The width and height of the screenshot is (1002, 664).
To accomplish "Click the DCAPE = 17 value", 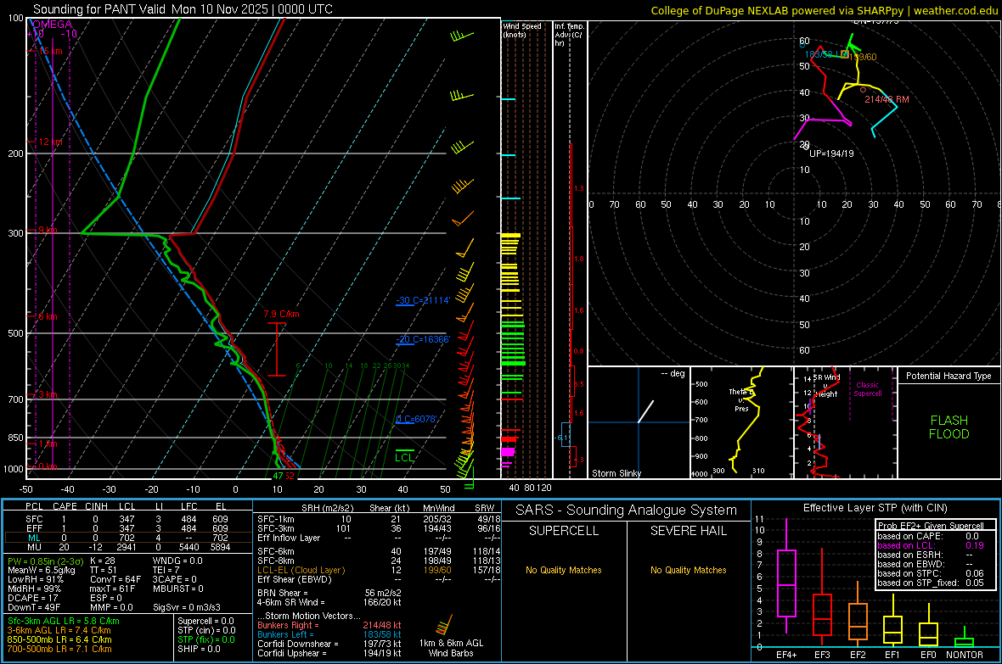I will click(32, 598).
